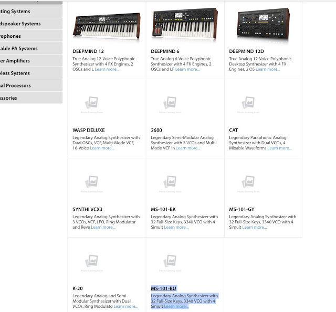
Task: Open Learn more for DEEPMIND 6
Action: point(187,69)
